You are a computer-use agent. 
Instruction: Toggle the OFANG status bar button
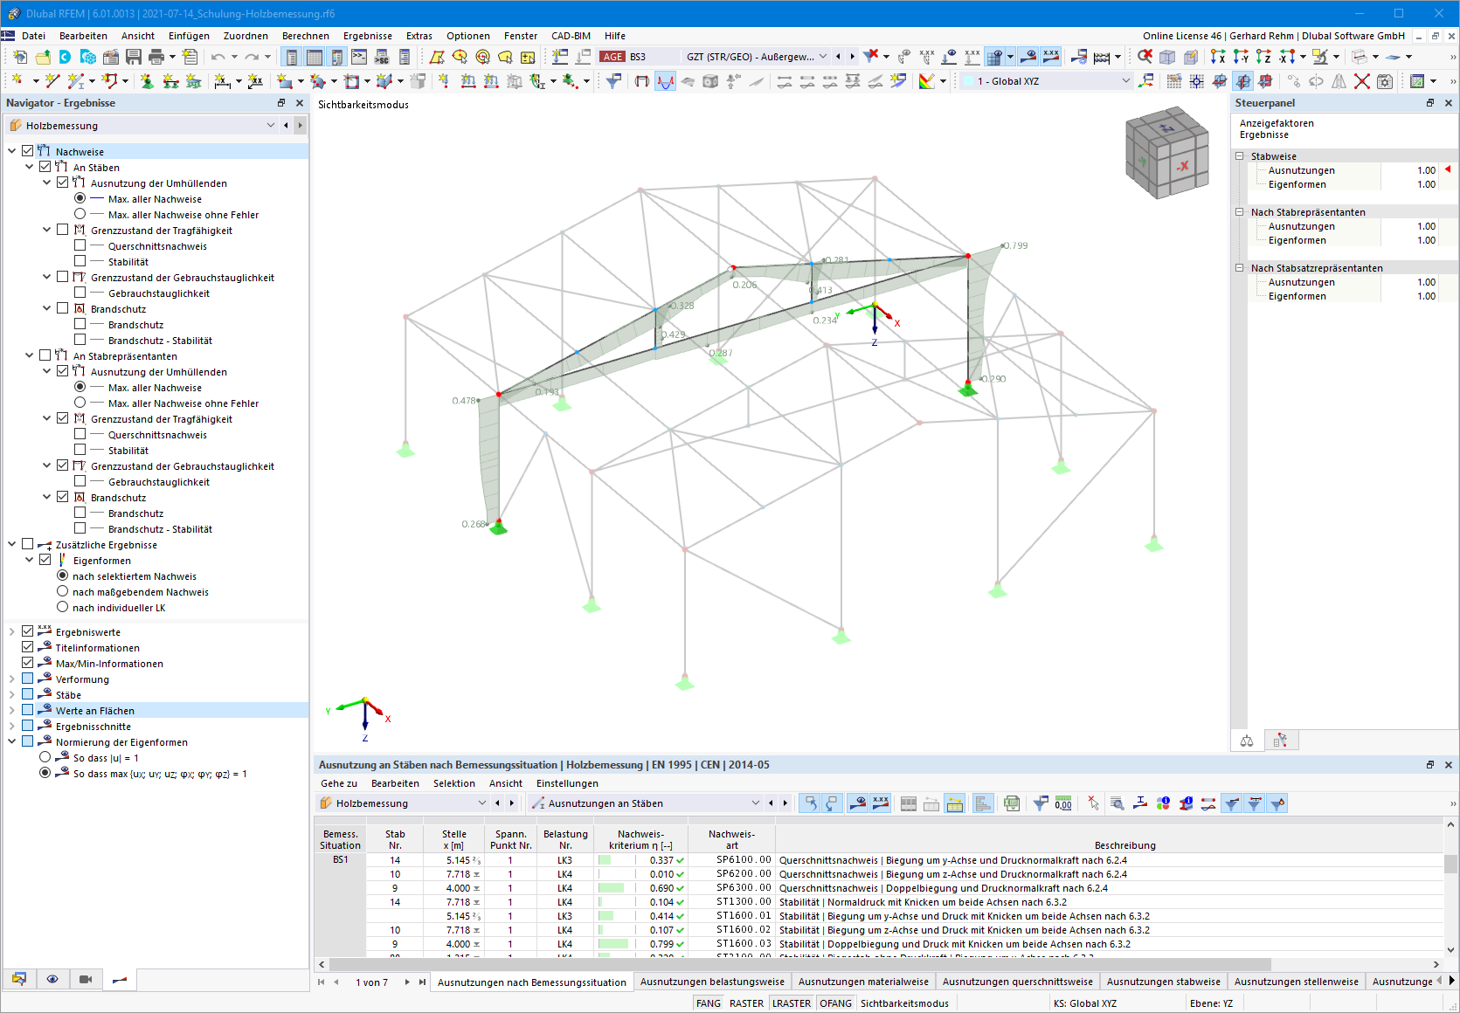click(835, 1003)
